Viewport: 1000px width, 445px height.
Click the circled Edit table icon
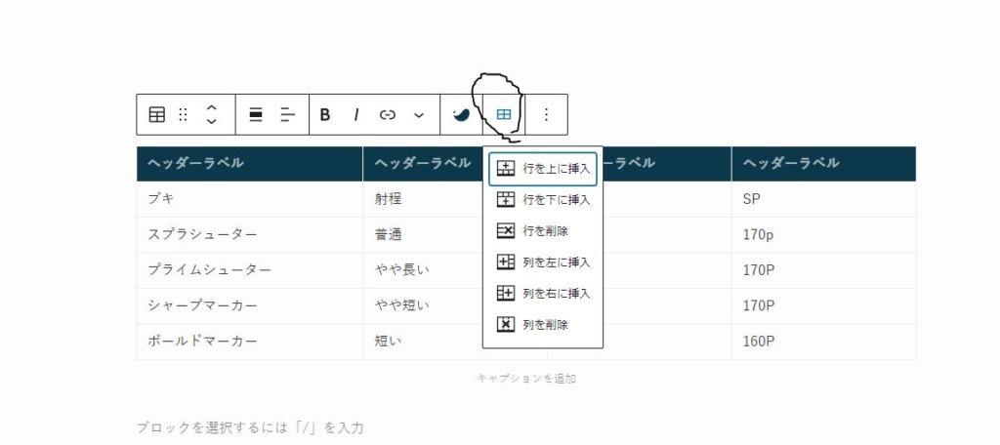tap(504, 114)
